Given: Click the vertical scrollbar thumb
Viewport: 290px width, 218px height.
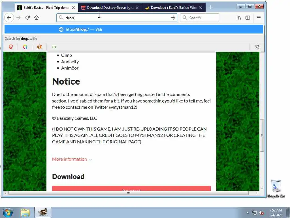Looking at the screenshot, I should coord(262,135).
